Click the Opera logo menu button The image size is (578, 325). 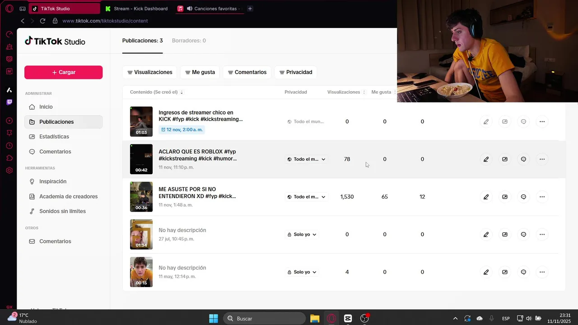[x=9, y=9]
